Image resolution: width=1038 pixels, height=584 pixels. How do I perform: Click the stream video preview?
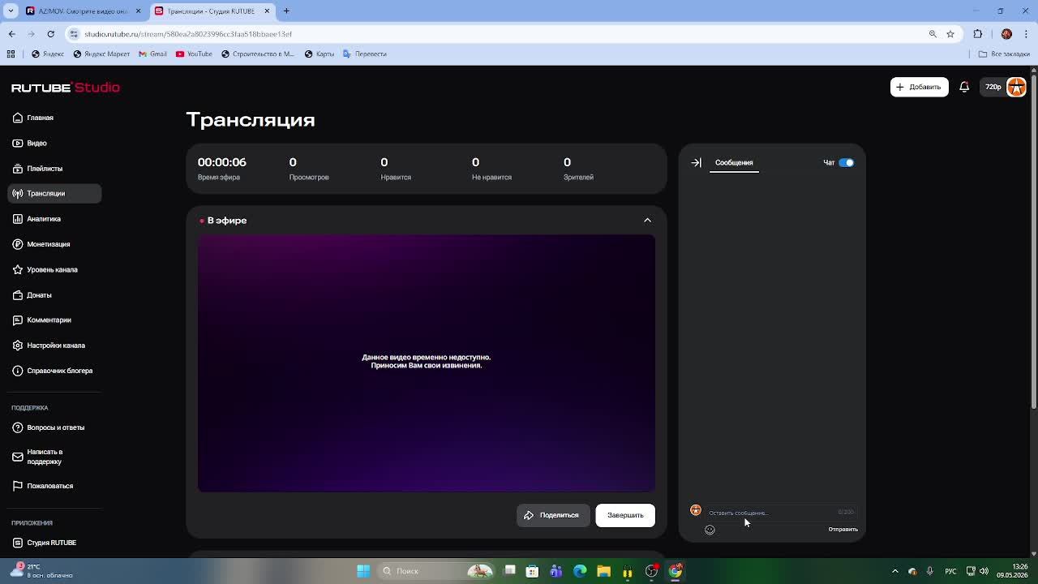(427, 363)
